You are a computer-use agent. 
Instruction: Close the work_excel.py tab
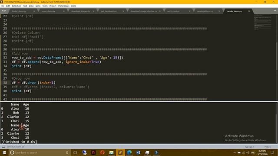pyautogui.click(x=189, y=11)
